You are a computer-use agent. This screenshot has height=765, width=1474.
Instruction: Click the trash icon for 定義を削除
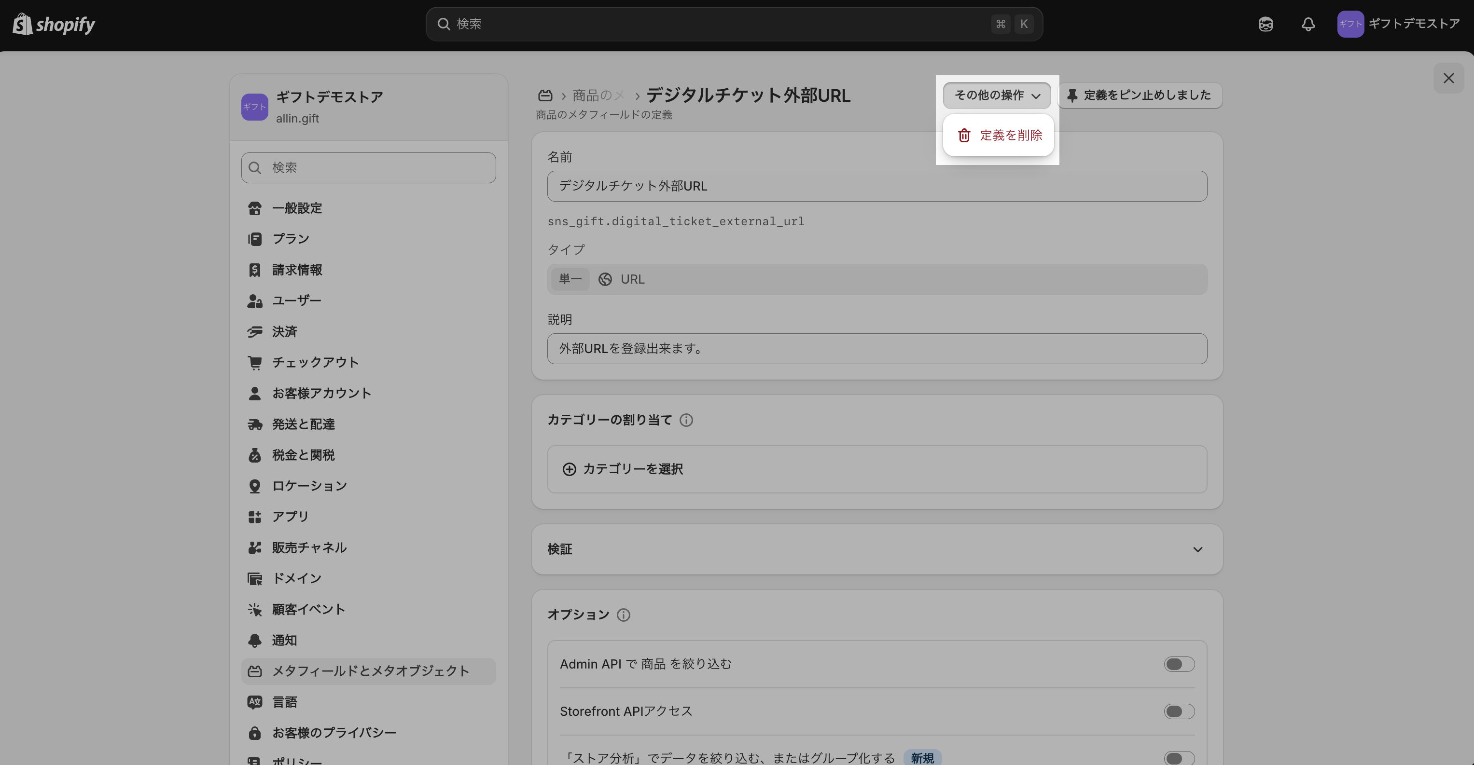click(964, 136)
